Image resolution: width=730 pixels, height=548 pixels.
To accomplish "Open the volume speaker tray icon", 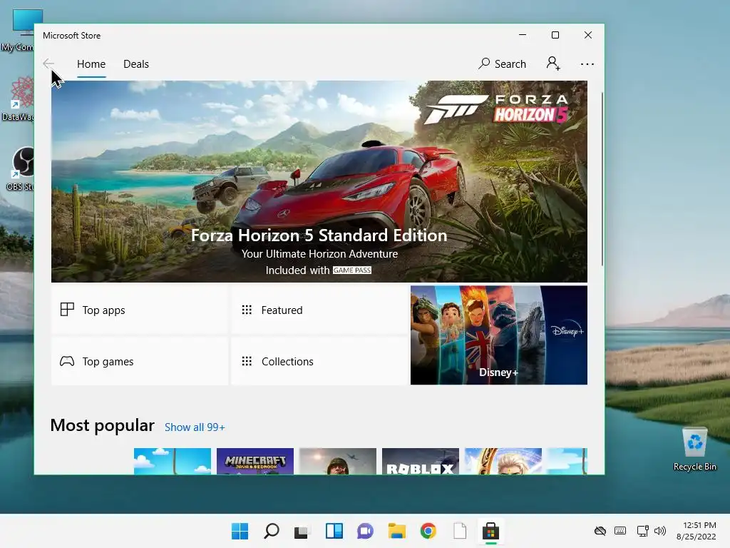I will tap(659, 531).
